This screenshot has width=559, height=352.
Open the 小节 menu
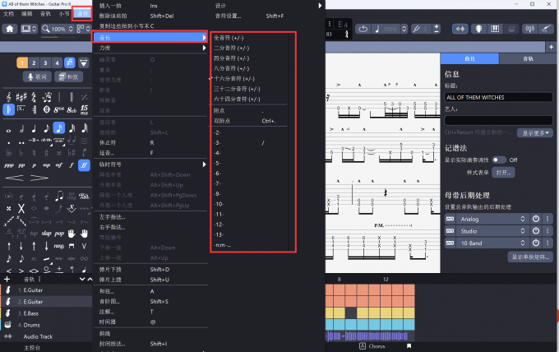click(64, 14)
